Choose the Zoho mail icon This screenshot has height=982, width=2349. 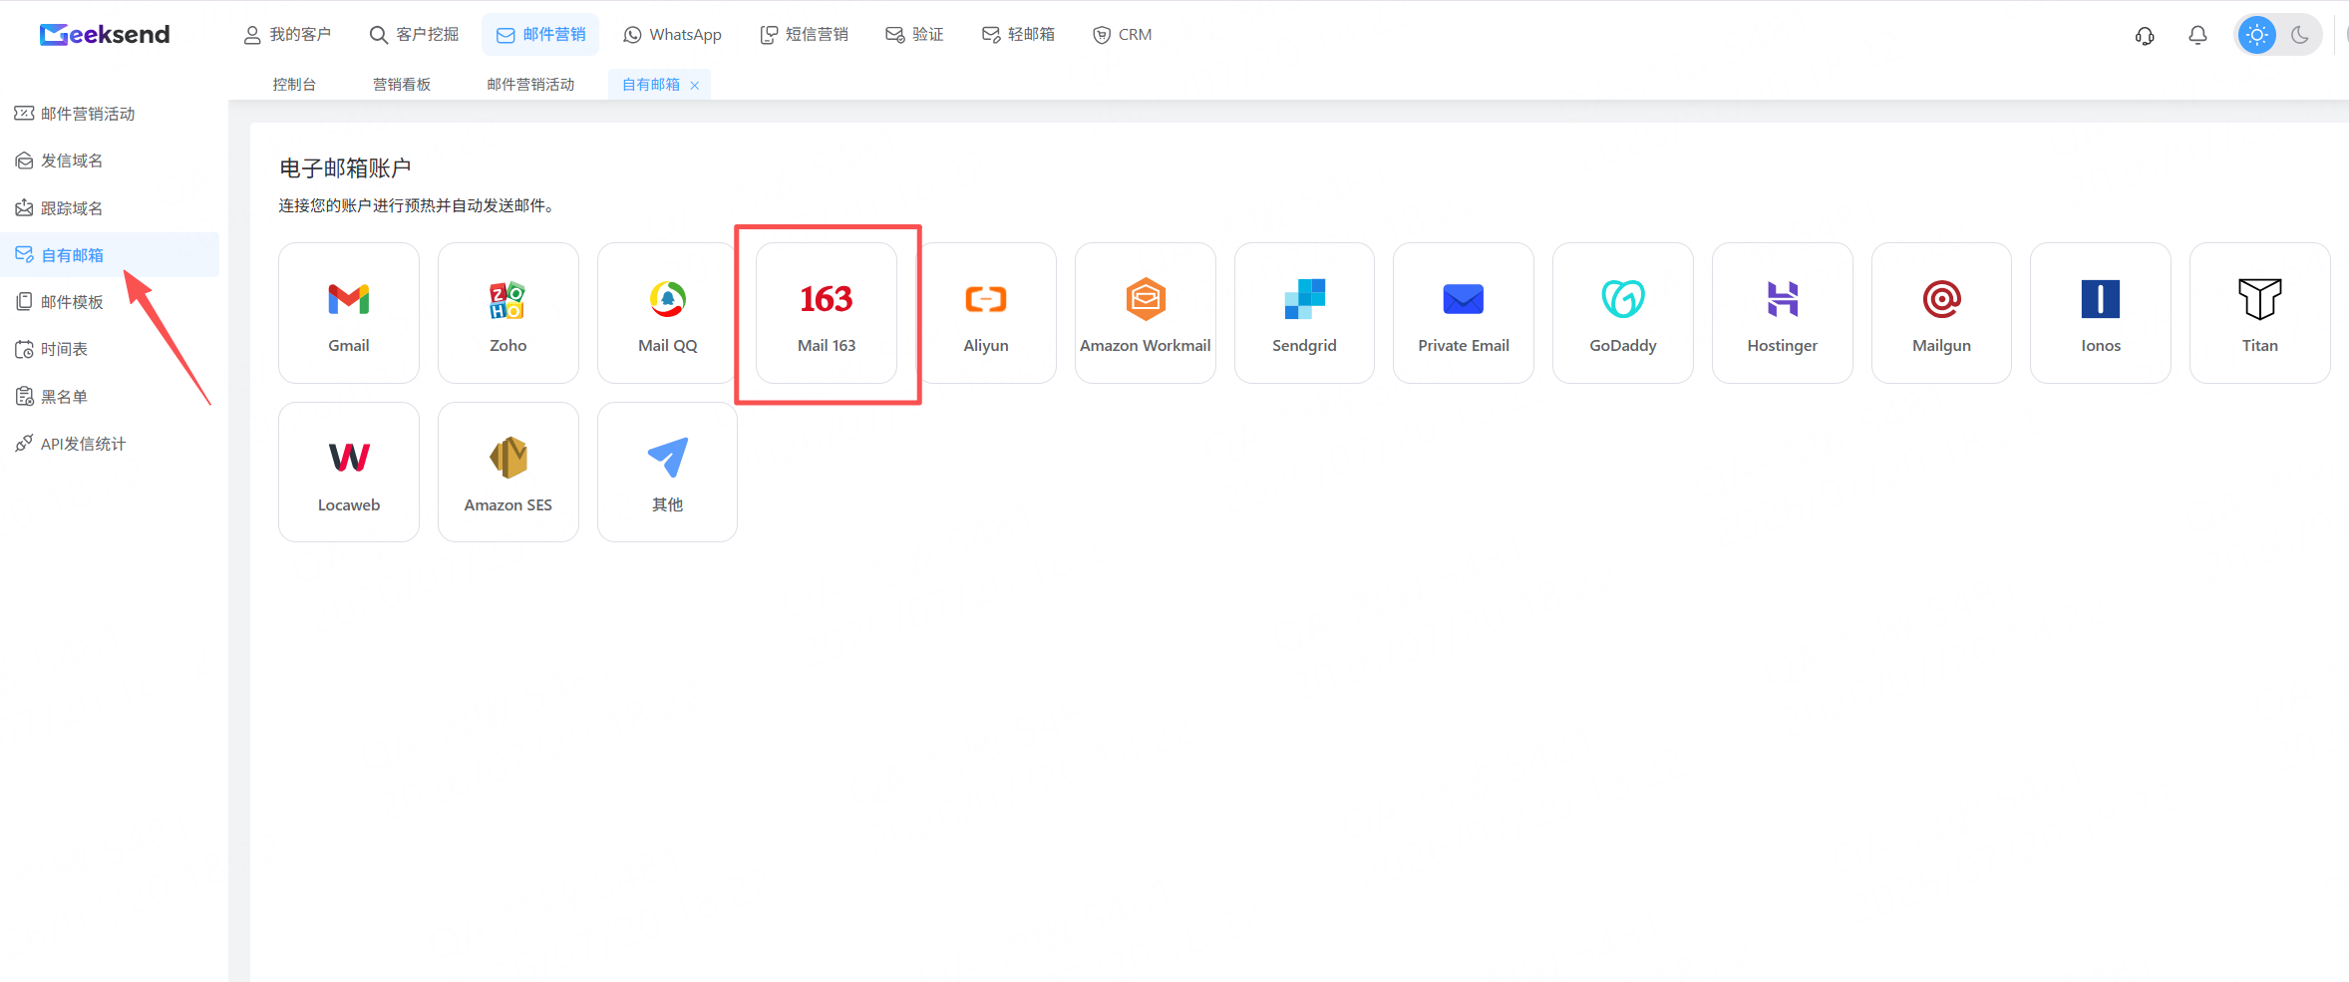coord(507,299)
